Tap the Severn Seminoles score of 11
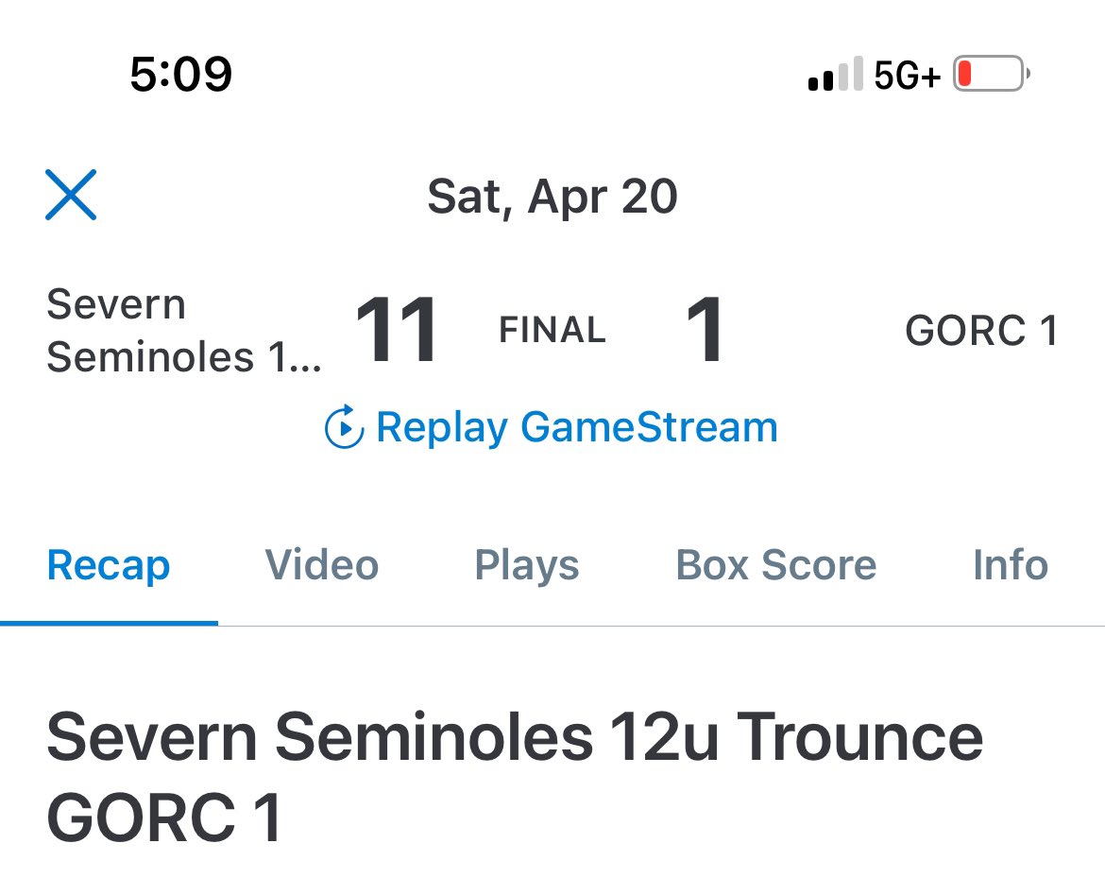Screen dimensions: 1105x895 click(396, 330)
